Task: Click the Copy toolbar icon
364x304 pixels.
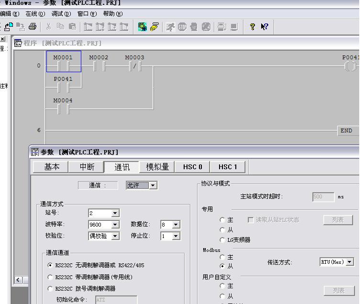Action: [60, 27]
